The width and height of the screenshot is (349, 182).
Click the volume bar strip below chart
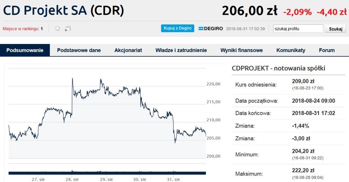point(107,172)
